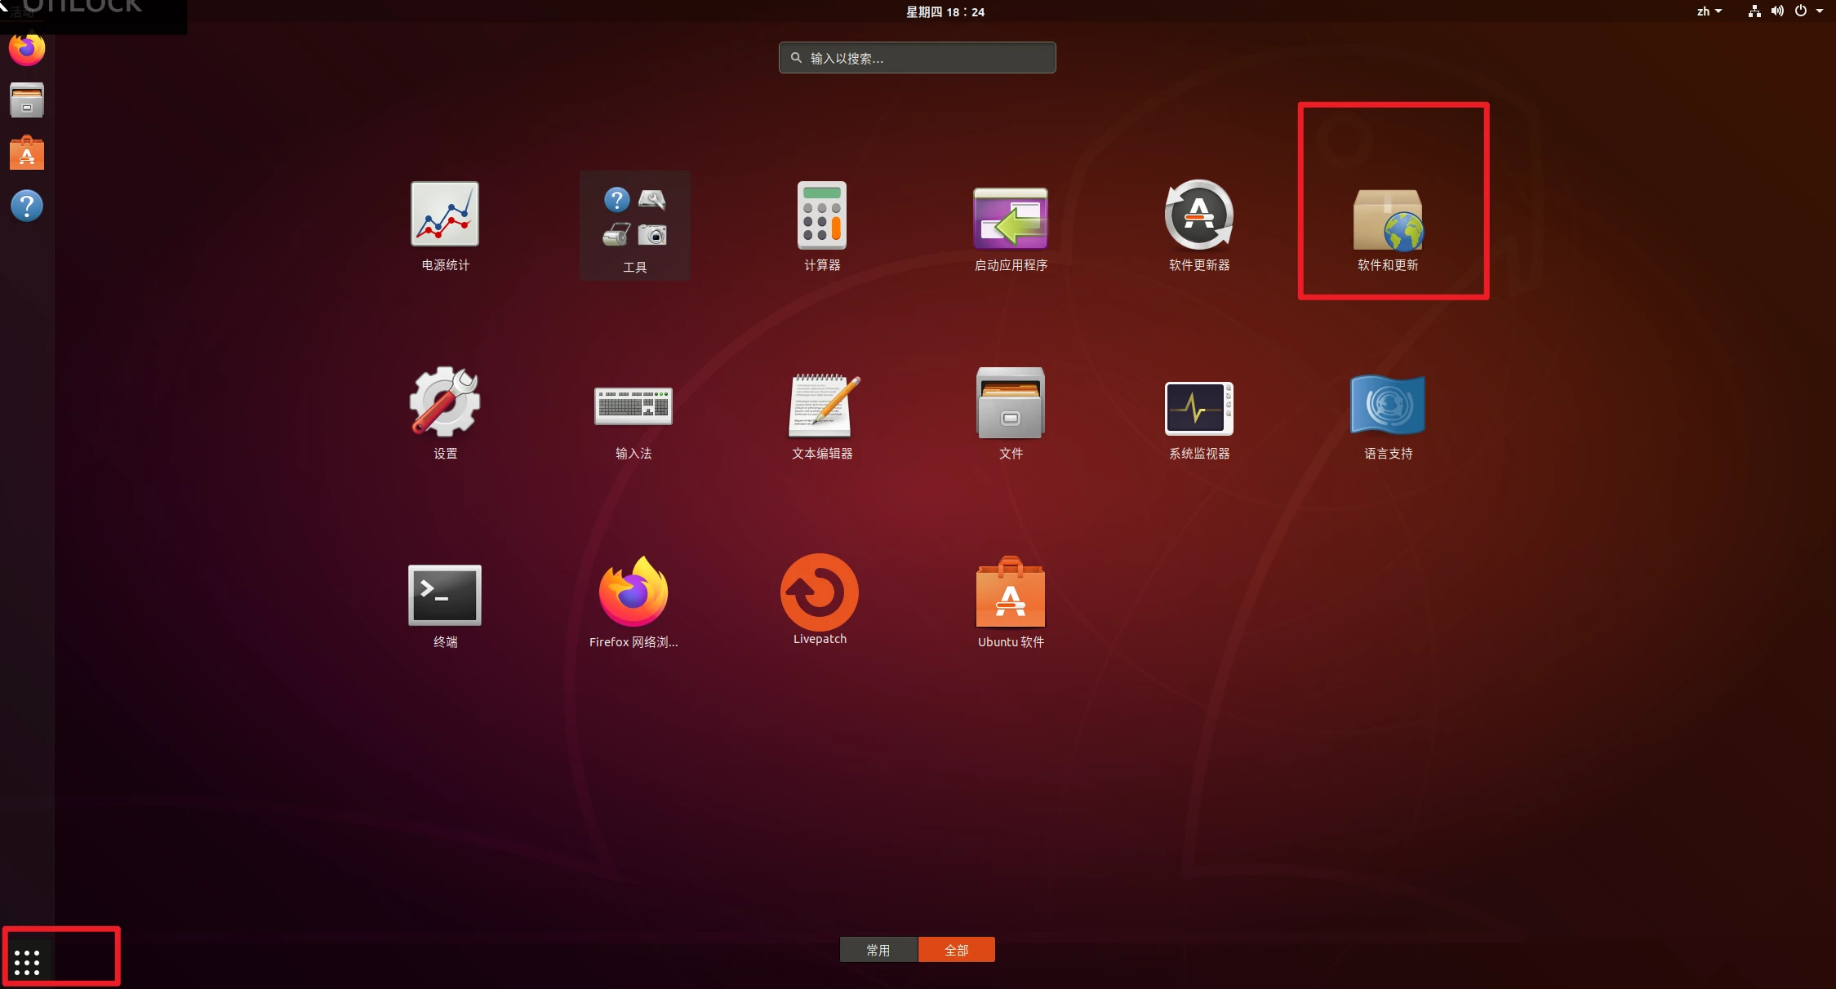Image resolution: width=1836 pixels, height=989 pixels.
Task: Open Livepatch application
Action: [x=820, y=592]
